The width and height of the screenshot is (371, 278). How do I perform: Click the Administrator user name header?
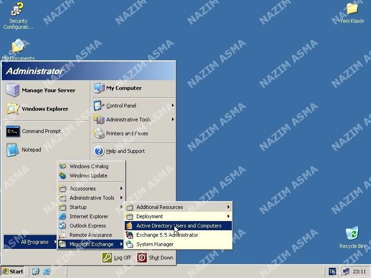(x=34, y=71)
